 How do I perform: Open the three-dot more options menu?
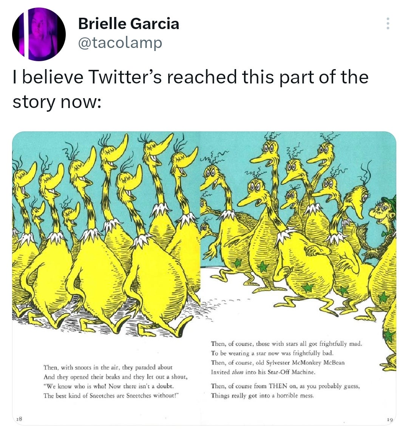pyautogui.click(x=388, y=23)
